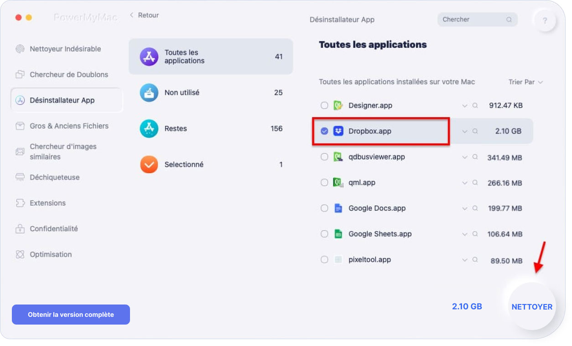
Task: Select the Designer.app checkbox
Action: coord(324,105)
